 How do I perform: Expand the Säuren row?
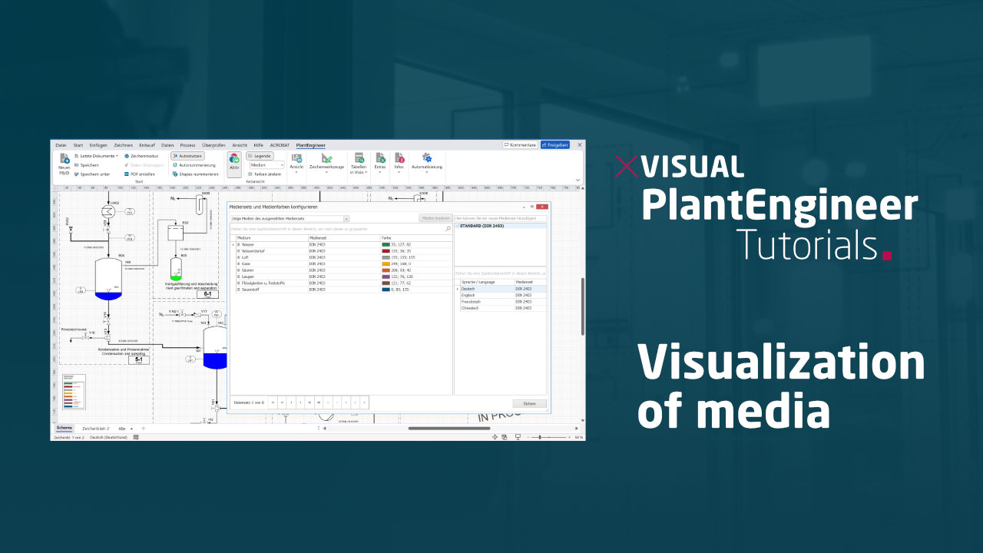click(x=239, y=270)
